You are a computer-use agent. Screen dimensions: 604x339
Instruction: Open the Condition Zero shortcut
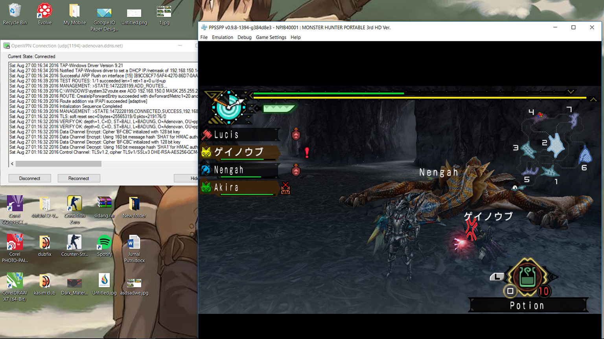[74, 204]
